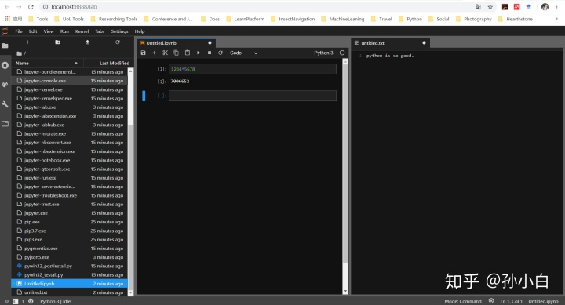Screen dimensions: 565x305
Task: Select untitled.txt in file list
Action: (x=69, y=292)
